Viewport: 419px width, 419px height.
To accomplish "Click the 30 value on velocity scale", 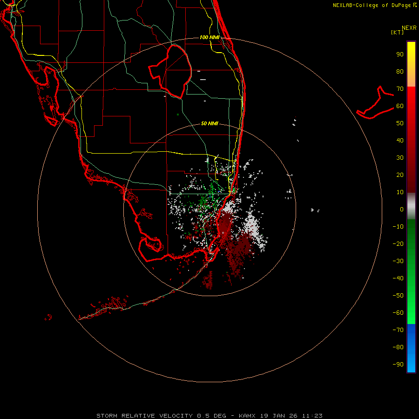I will tap(400, 158).
